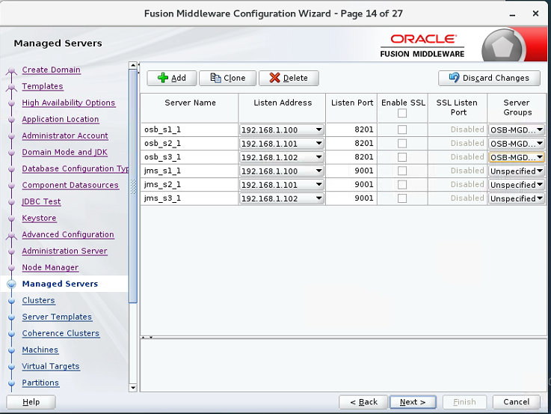Edit listen port for jms_s3_1

(351, 198)
